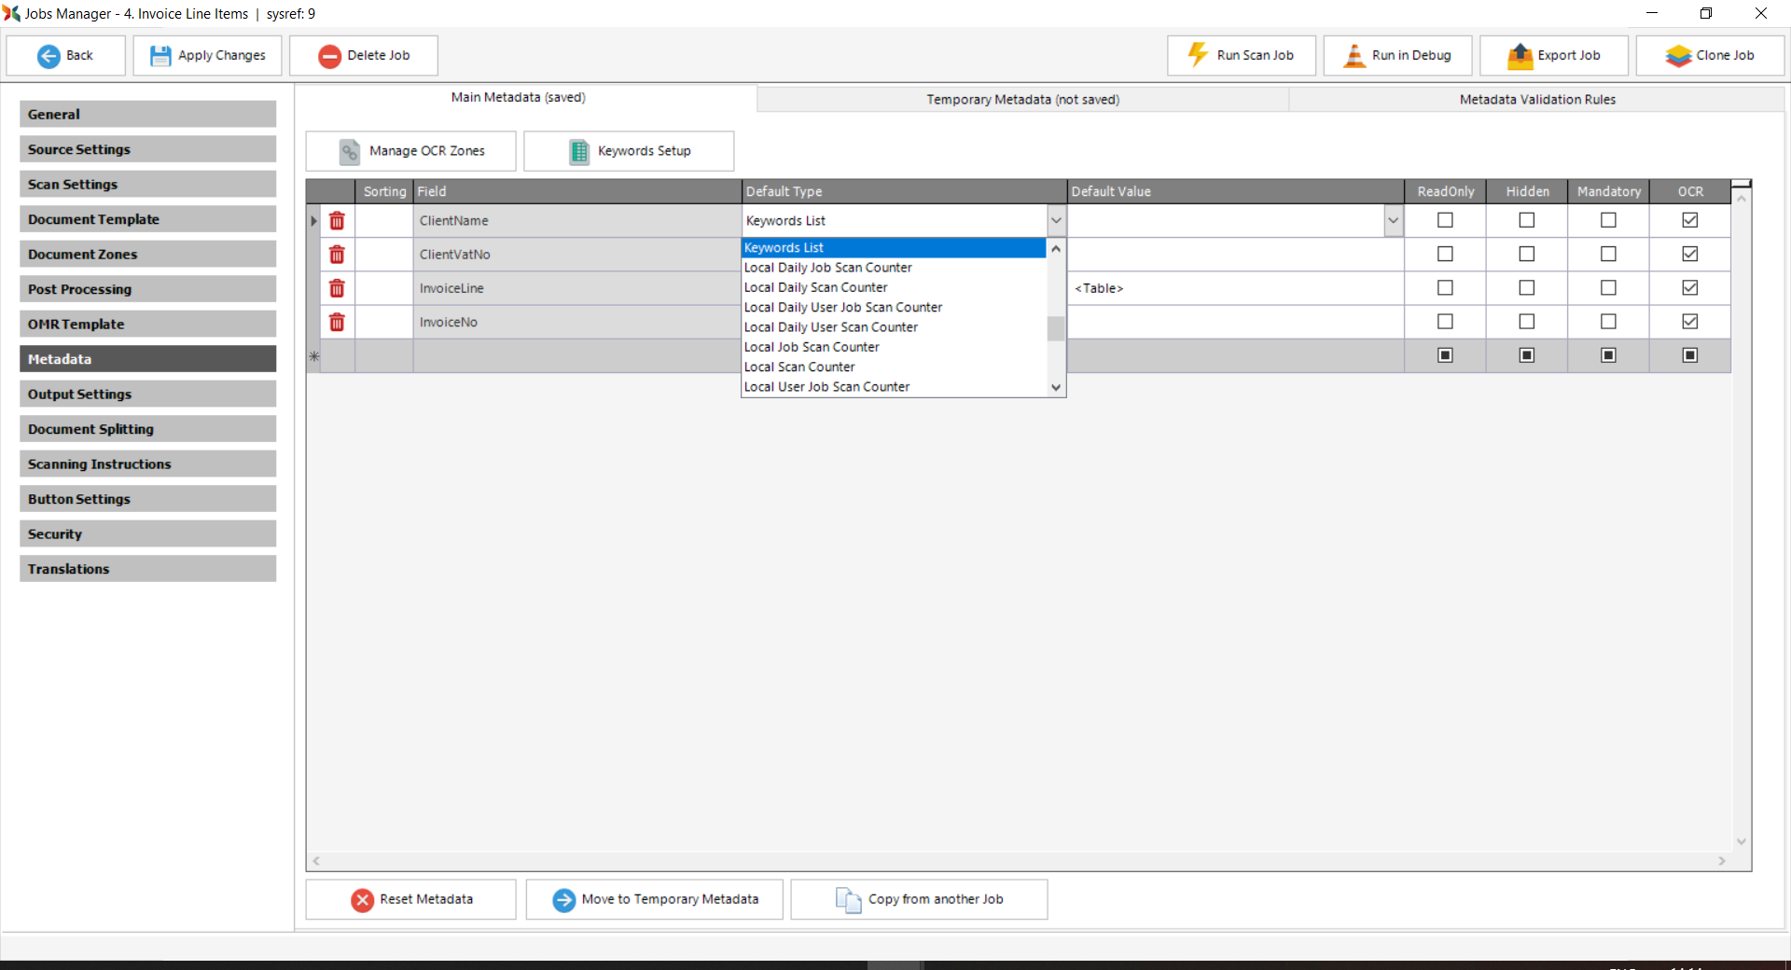Select Local Job Scan Counter from list
1791x970 pixels.
point(812,347)
